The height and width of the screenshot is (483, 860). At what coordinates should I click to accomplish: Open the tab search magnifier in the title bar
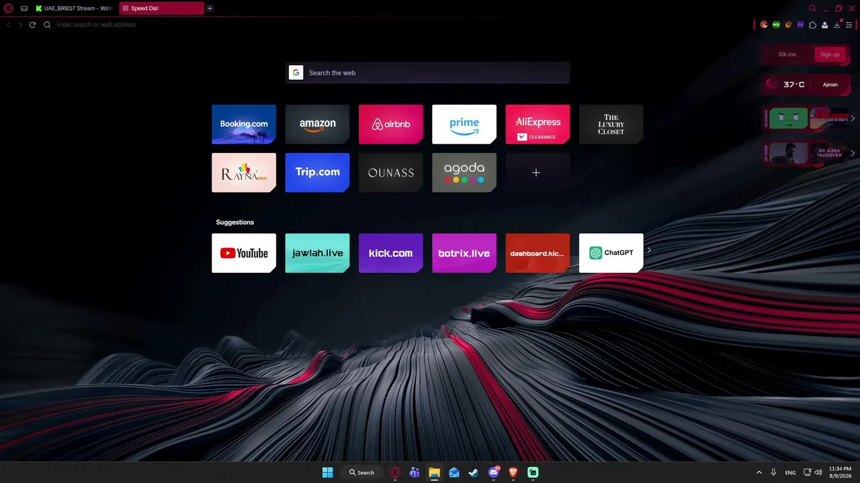click(813, 9)
